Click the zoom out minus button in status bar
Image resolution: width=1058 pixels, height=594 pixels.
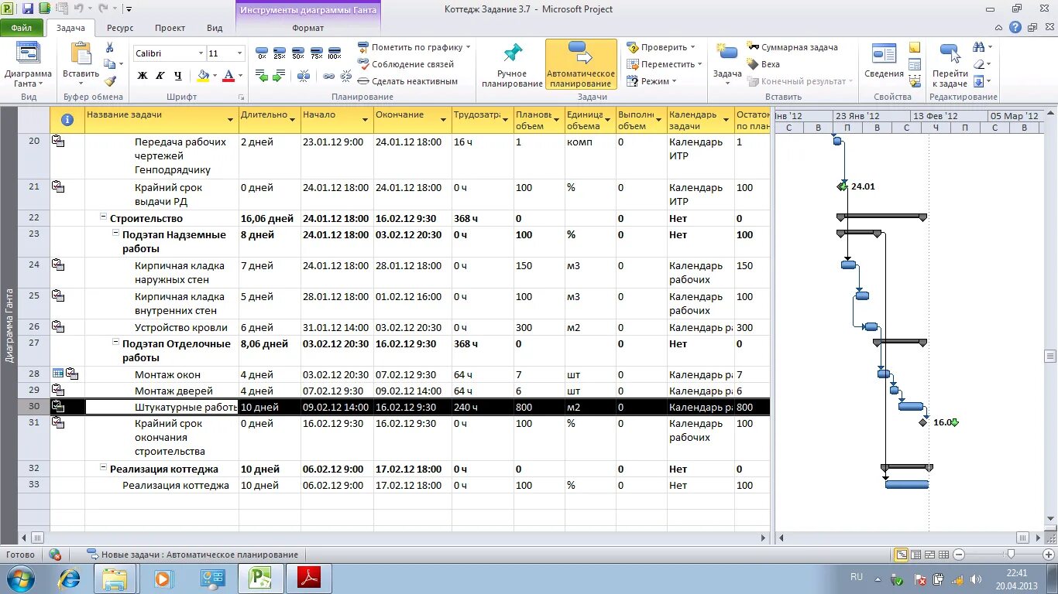point(959,555)
